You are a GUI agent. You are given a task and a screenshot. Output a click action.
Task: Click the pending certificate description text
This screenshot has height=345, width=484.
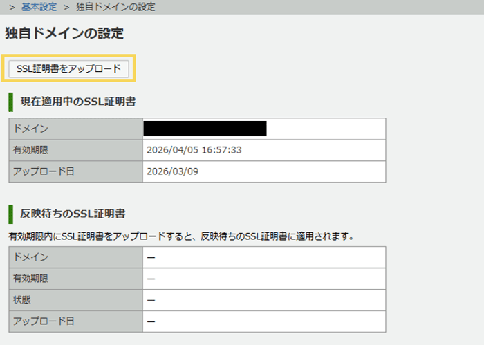181,236
